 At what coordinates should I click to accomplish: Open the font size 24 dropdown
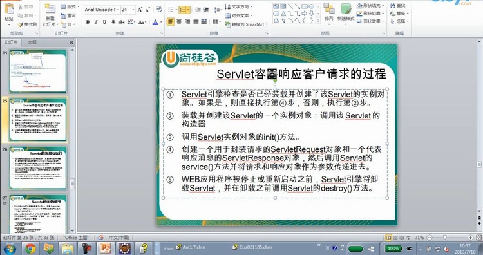[x=128, y=10]
